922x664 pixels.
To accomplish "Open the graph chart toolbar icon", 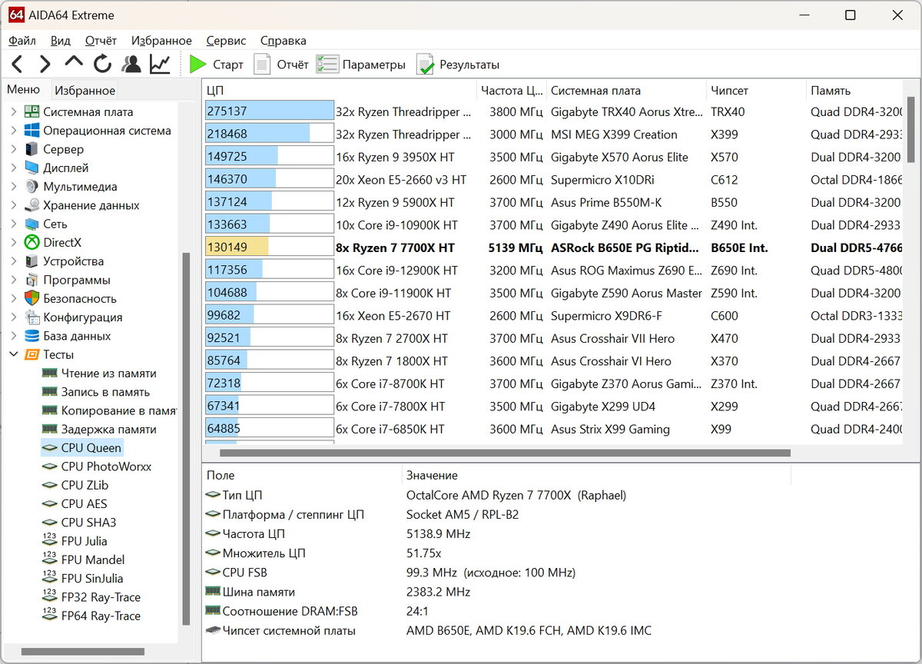I will pyautogui.click(x=160, y=65).
